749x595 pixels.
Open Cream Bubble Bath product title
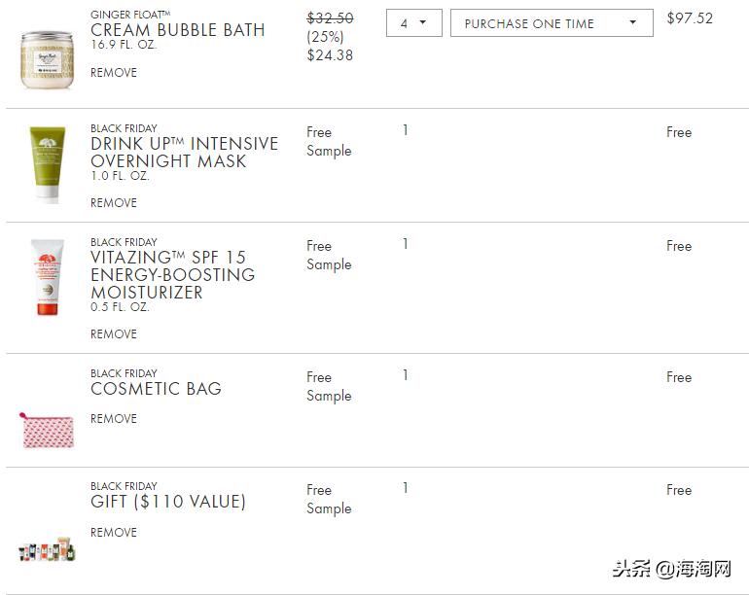click(x=178, y=30)
